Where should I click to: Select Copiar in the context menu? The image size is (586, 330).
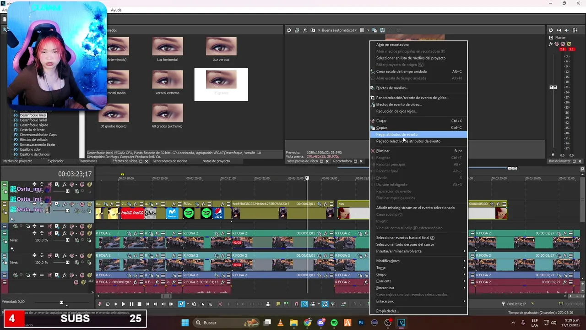click(x=418, y=127)
